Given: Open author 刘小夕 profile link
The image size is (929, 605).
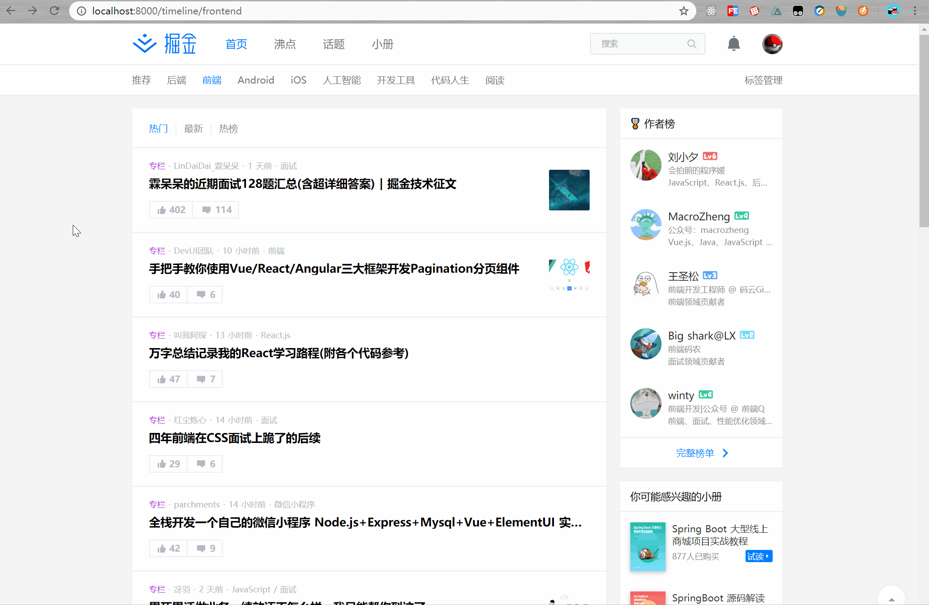Looking at the screenshot, I should click(x=683, y=157).
